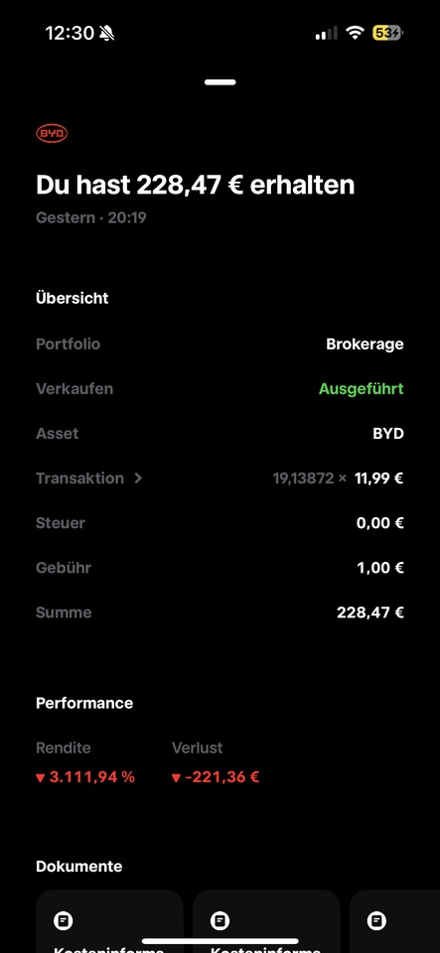This screenshot has height=953, width=440.
Task: Tap the Performance section heading
Action: pos(84,703)
